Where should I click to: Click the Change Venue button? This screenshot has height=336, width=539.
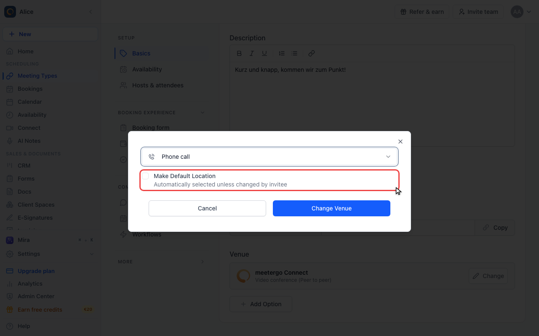331,208
